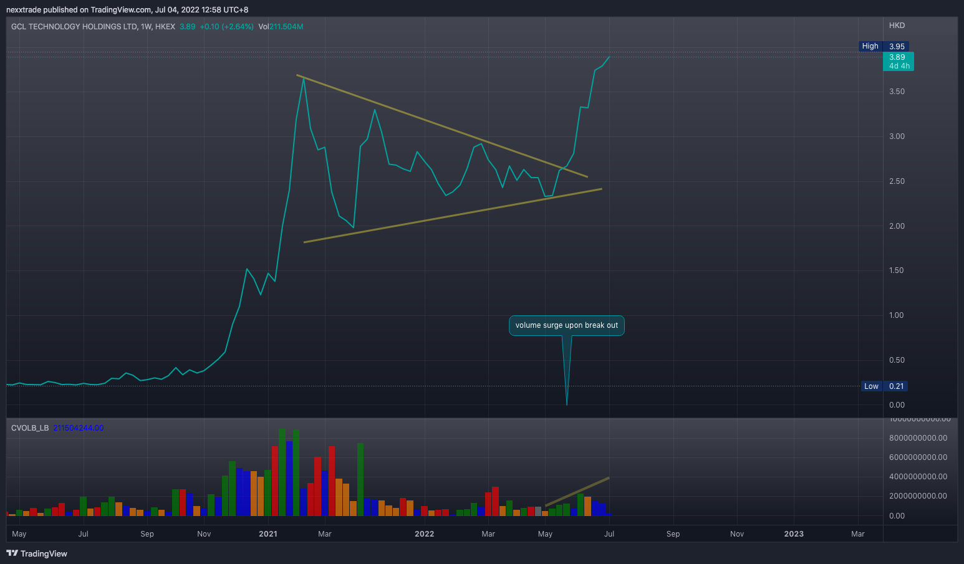Click the 2.50 price axis label
Image resolution: width=964 pixels, height=564 pixels.
tap(897, 181)
